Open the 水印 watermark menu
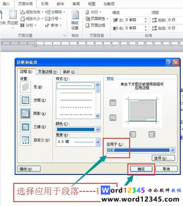This screenshot has height=206, width=183. [x=93, y=12]
